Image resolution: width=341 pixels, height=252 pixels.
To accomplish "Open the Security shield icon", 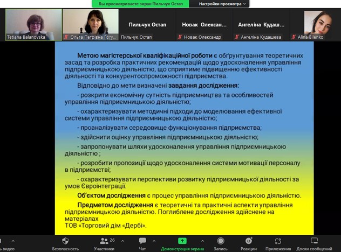I will point(65,241).
